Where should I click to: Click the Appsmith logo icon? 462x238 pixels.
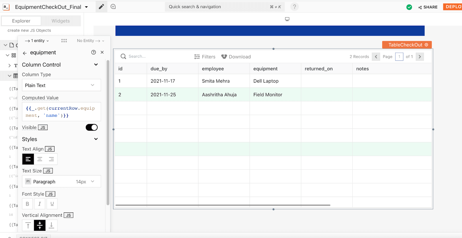6,7
